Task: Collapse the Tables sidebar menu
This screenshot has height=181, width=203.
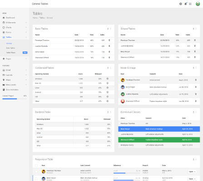Action: (15, 37)
